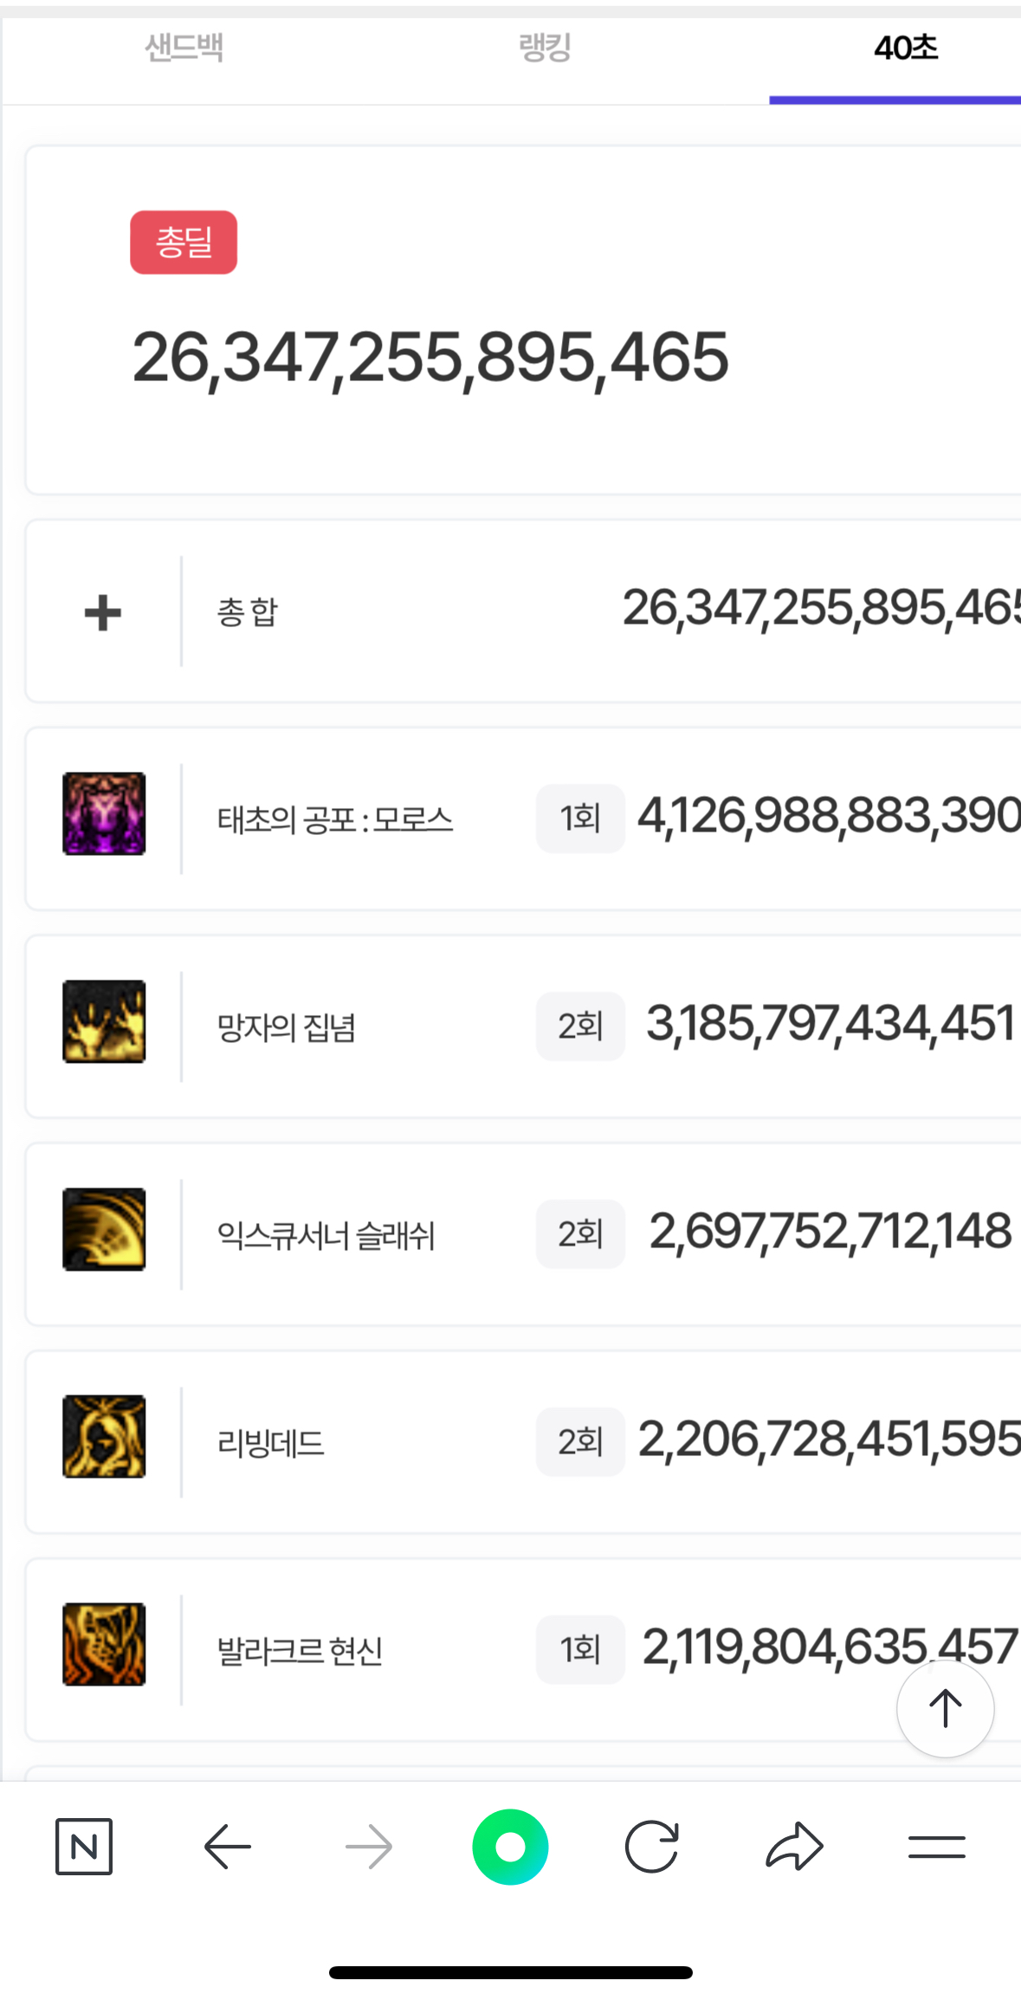The height and width of the screenshot is (2000, 1021).
Task: Open the Naver home N icon
Action: point(84,1847)
